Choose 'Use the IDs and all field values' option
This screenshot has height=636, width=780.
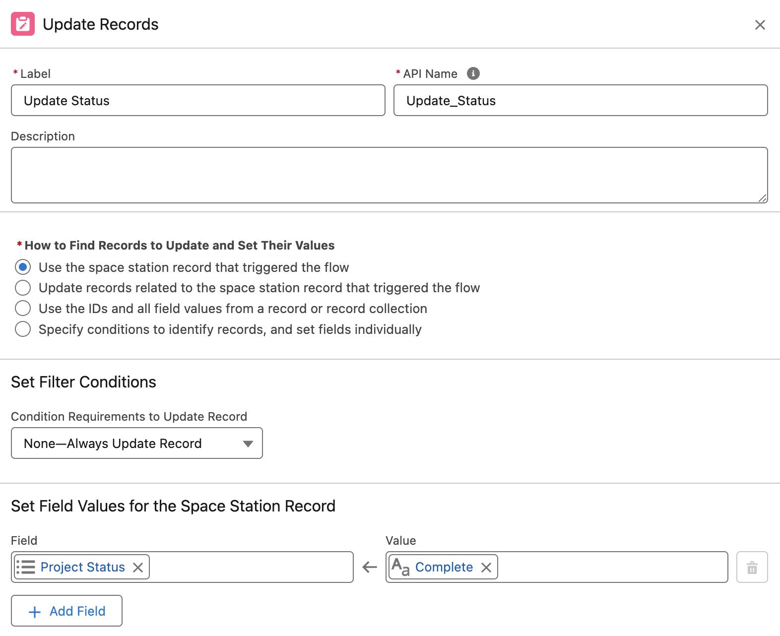pyautogui.click(x=23, y=308)
